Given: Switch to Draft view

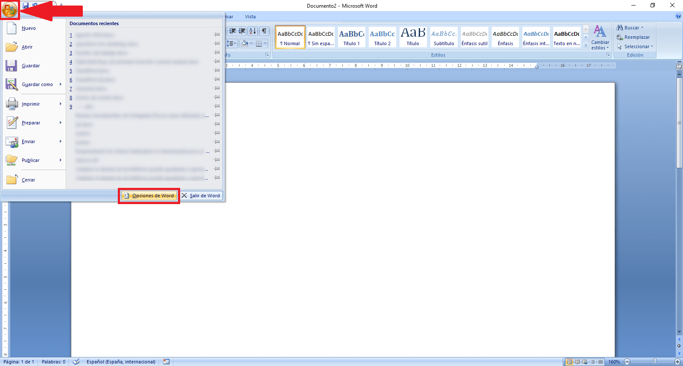Looking at the screenshot, I should 601,362.
